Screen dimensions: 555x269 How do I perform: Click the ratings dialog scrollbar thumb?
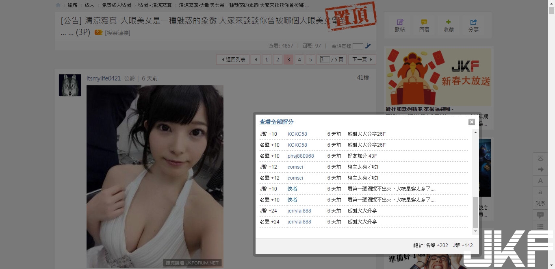[475, 213]
